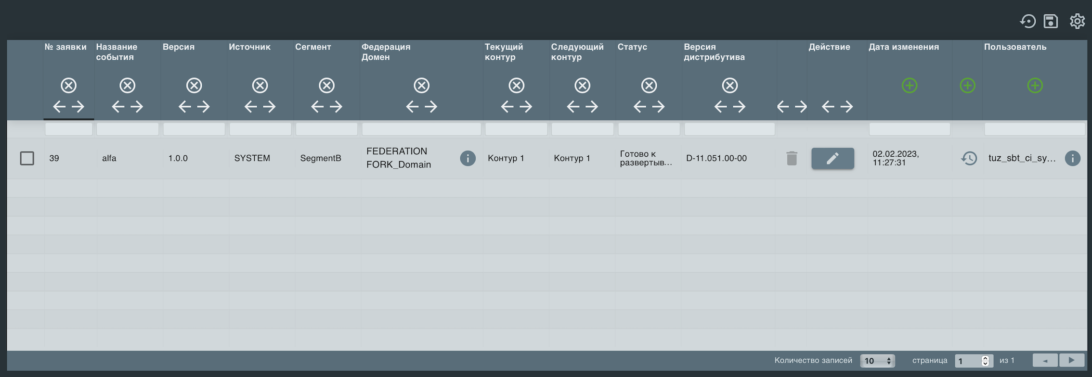Move the Версия column right with arrow
This screenshot has width=1092, height=377.
click(x=204, y=107)
